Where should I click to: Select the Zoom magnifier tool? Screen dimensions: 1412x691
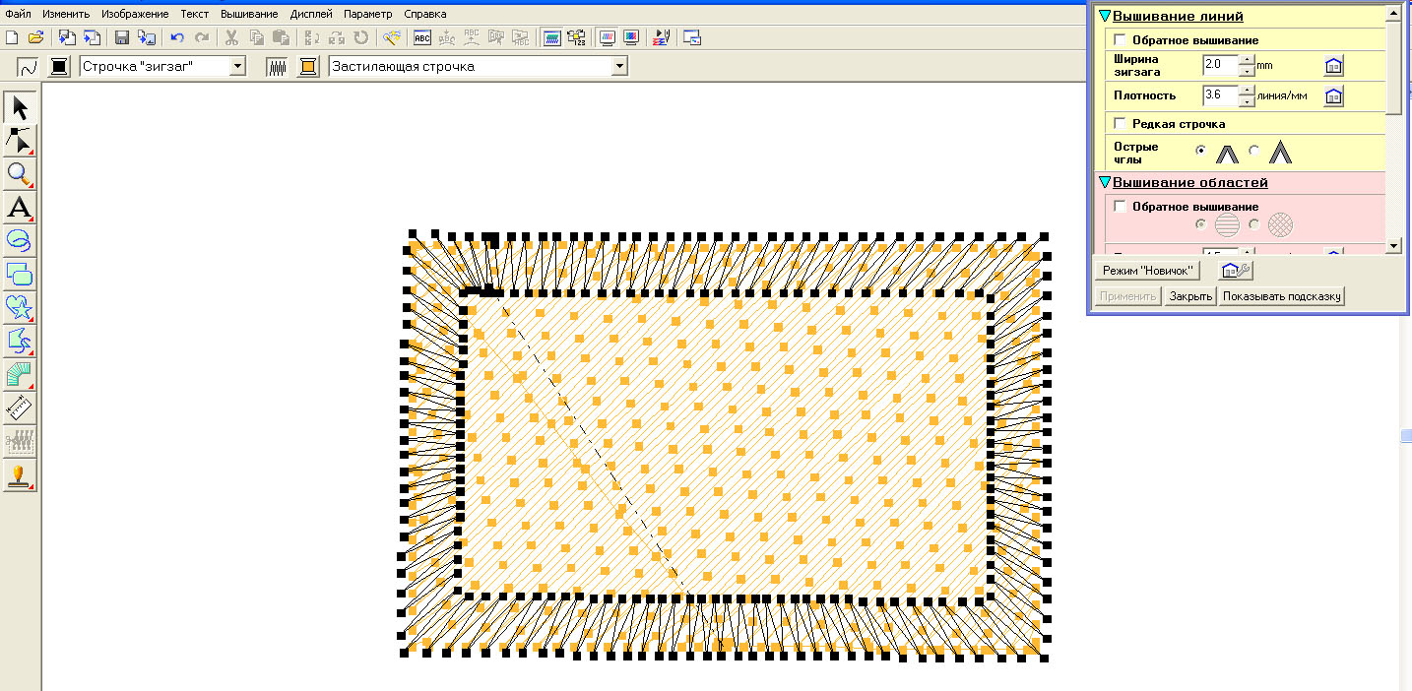(20, 174)
